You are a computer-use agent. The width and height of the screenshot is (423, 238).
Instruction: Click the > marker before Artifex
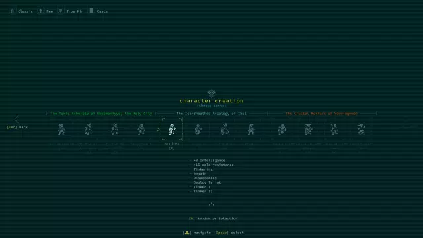[159, 130]
